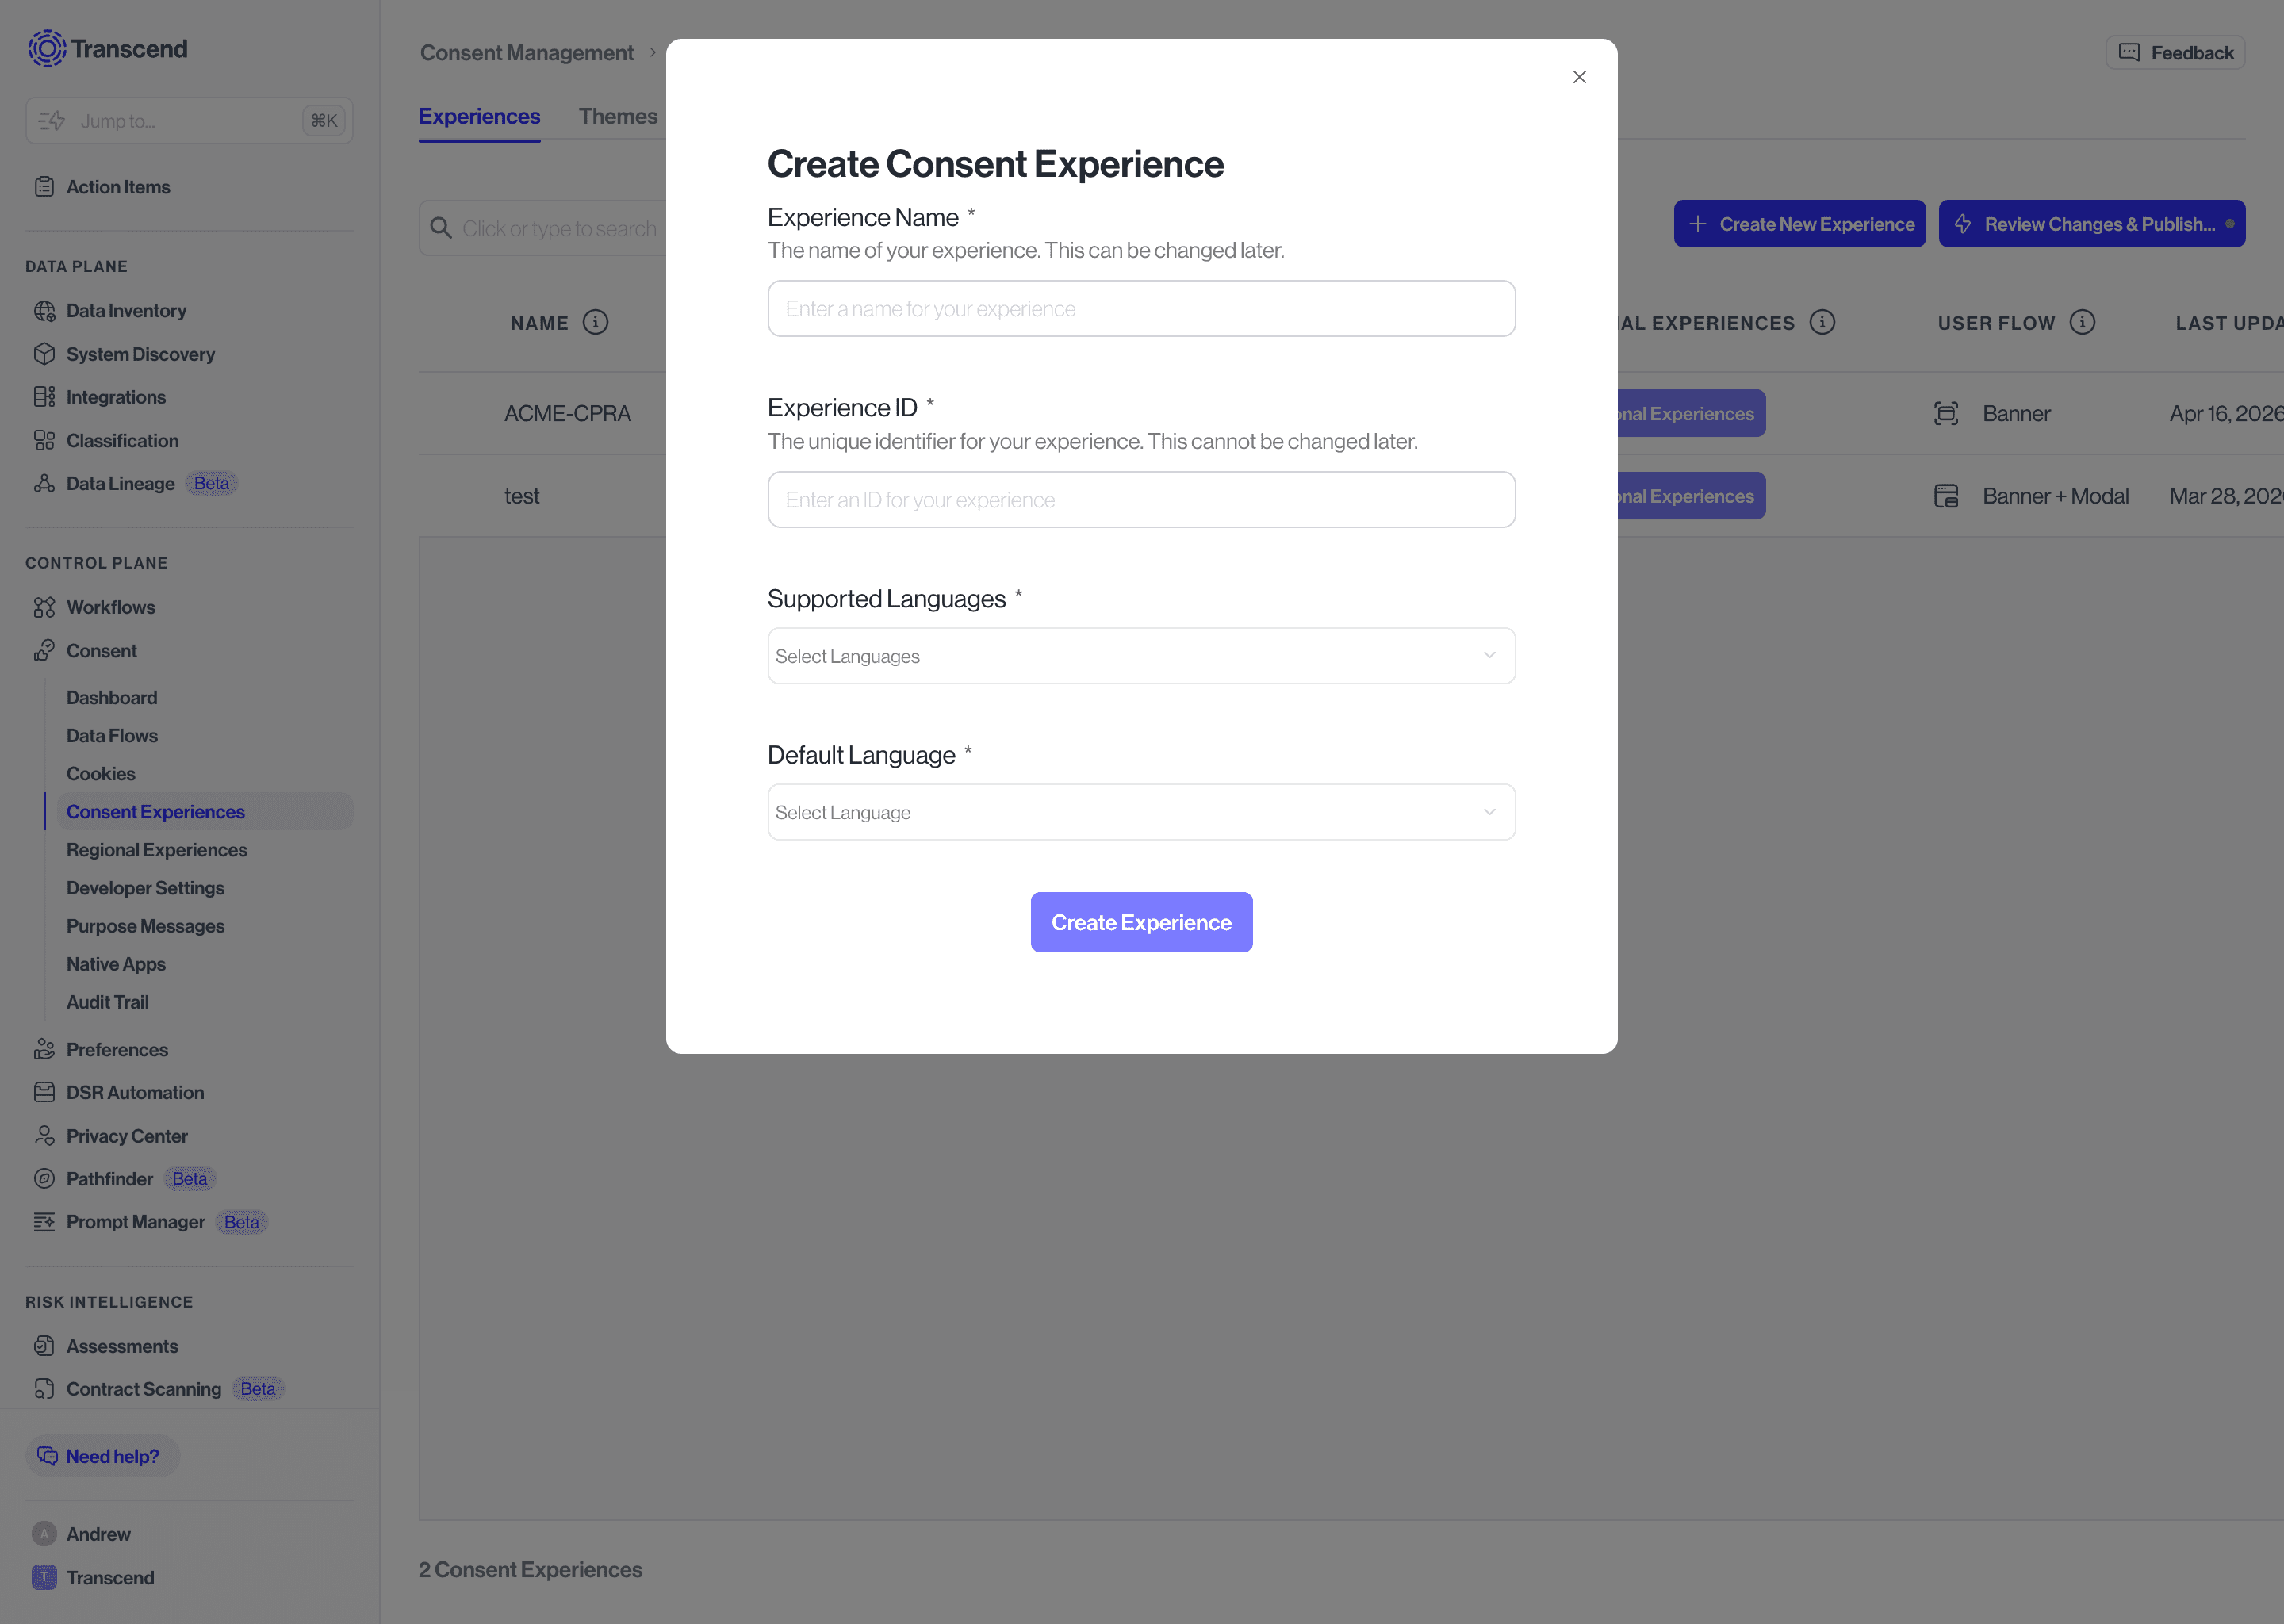Click Regional Experiences button in ACME-CPRA row

[1691, 413]
